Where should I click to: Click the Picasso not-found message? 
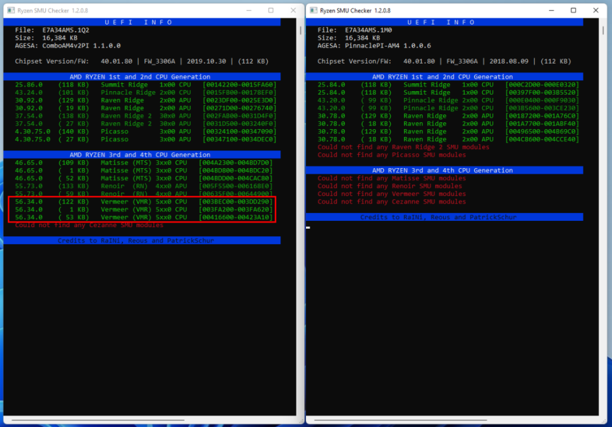point(392,155)
